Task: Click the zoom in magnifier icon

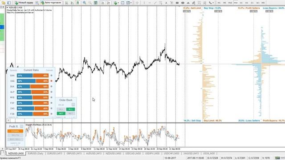Action: click(85, 3)
